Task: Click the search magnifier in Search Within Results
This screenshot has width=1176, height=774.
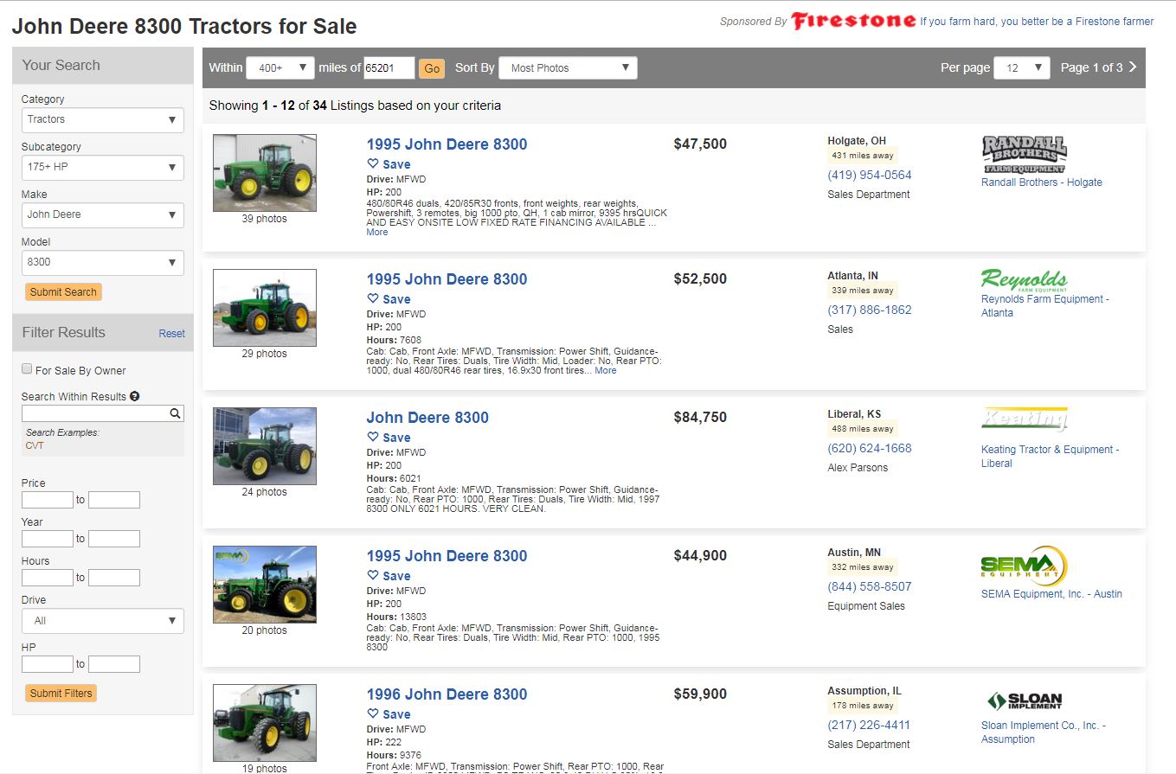Action: tap(176, 413)
